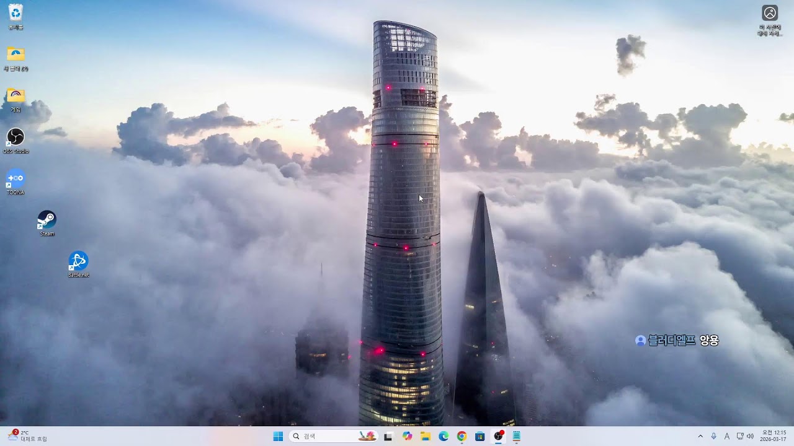Select the Battle.net desktop shortcut
This screenshot has height=446, width=794.
tap(78, 265)
